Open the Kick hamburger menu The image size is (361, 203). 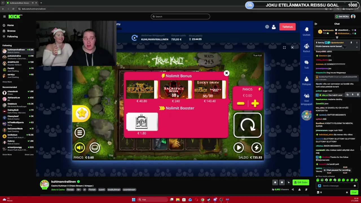[5, 17]
